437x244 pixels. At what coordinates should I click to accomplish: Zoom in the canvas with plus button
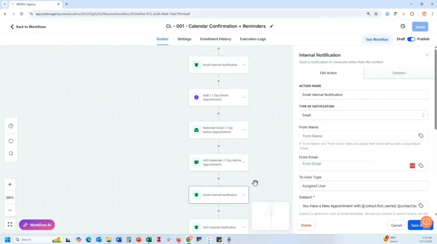10,184
